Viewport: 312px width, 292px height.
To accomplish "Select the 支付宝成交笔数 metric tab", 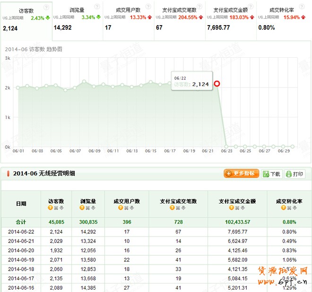I will [179, 20].
